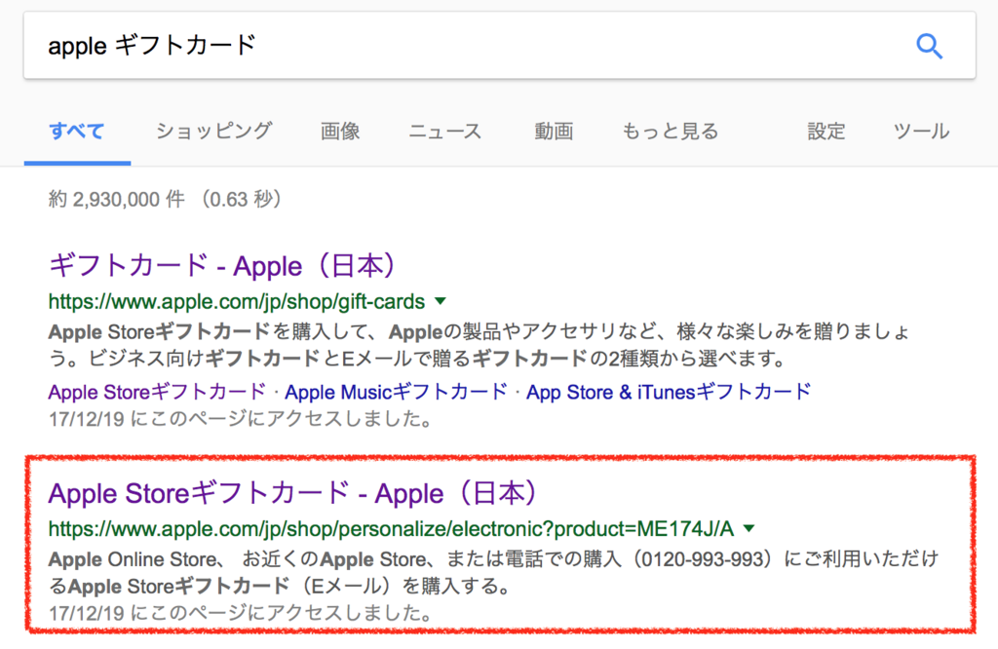Open the ツール options
Image resolution: width=998 pixels, height=649 pixels.
(x=921, y=132)
